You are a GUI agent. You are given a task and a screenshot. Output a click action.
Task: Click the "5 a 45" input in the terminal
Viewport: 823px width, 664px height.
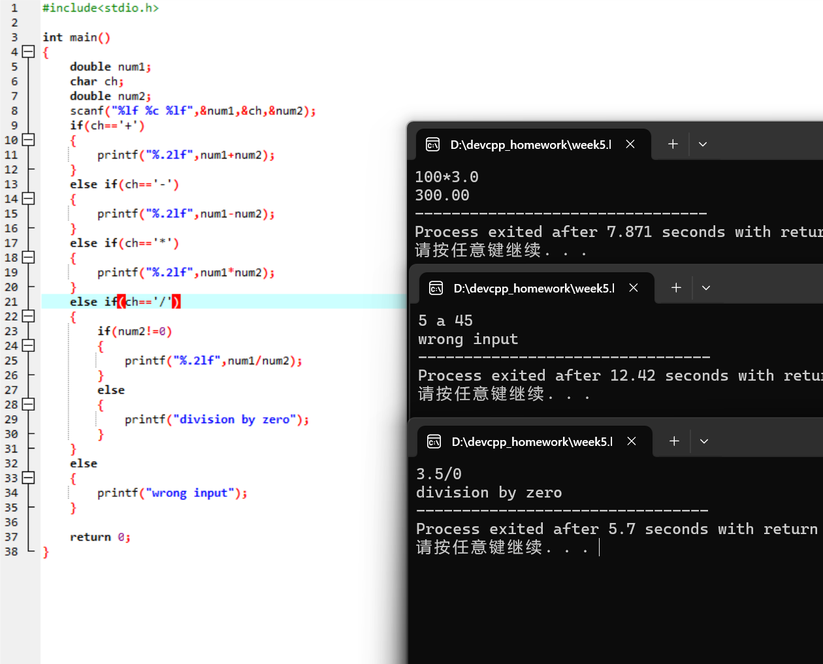point(445,321)
